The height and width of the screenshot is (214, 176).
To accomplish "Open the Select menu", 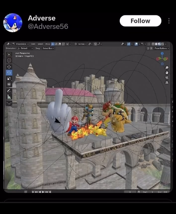I will click(x=40, y=44).
